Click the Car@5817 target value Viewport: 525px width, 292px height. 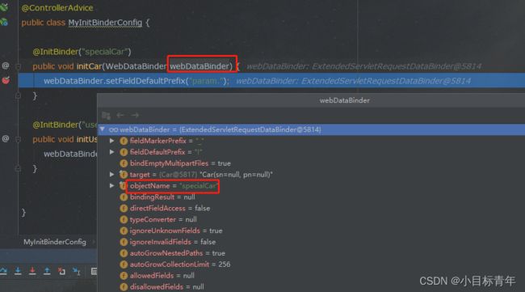click(178, 175)
